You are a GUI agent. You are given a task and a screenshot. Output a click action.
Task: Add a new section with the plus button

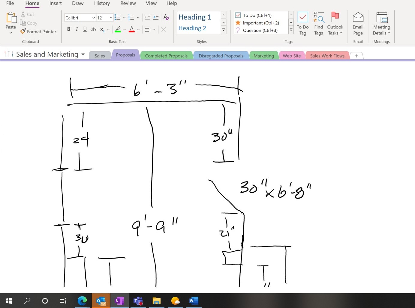(x=356, y=56)
